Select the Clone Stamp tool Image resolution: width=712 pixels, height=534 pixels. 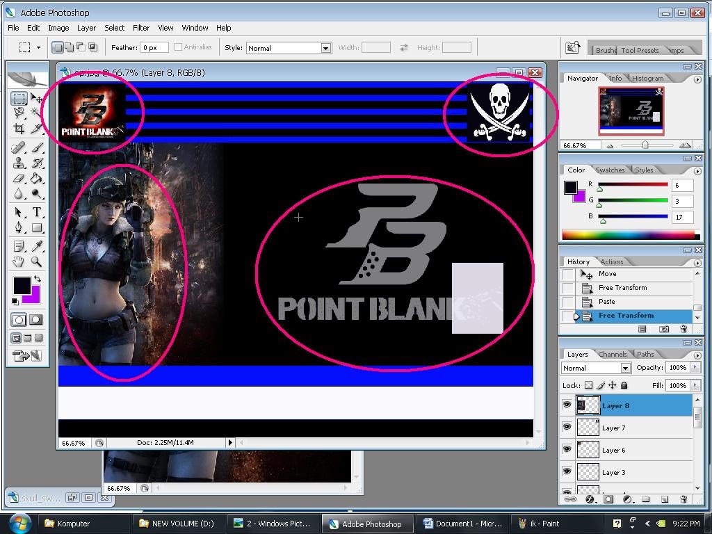pos(19,163)
